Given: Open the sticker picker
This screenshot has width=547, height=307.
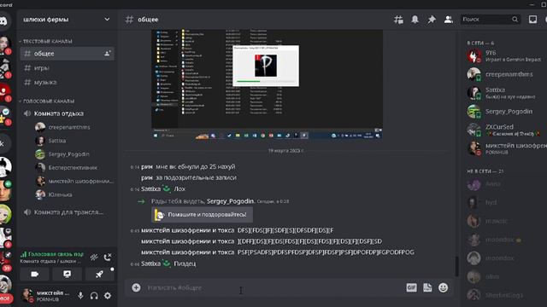Looking at the screenshot, I should (x=427, y=287).
